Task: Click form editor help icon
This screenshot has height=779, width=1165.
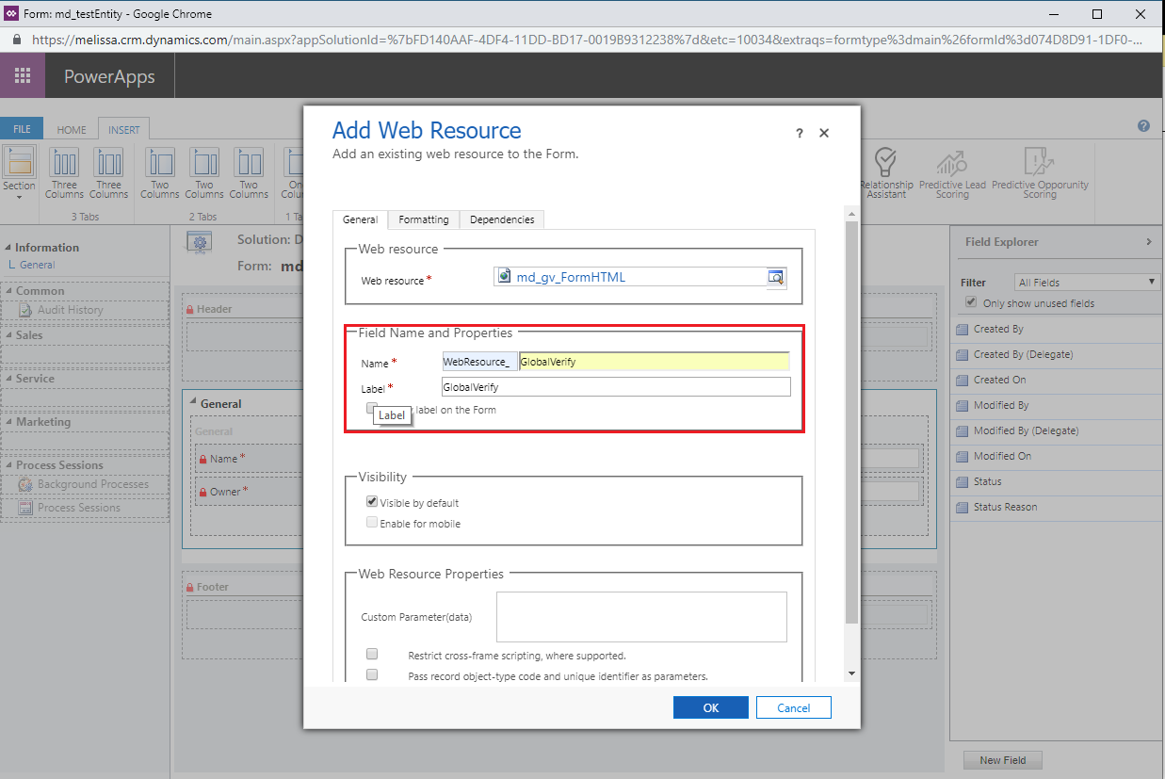Action: click(x=1143, y=126)
